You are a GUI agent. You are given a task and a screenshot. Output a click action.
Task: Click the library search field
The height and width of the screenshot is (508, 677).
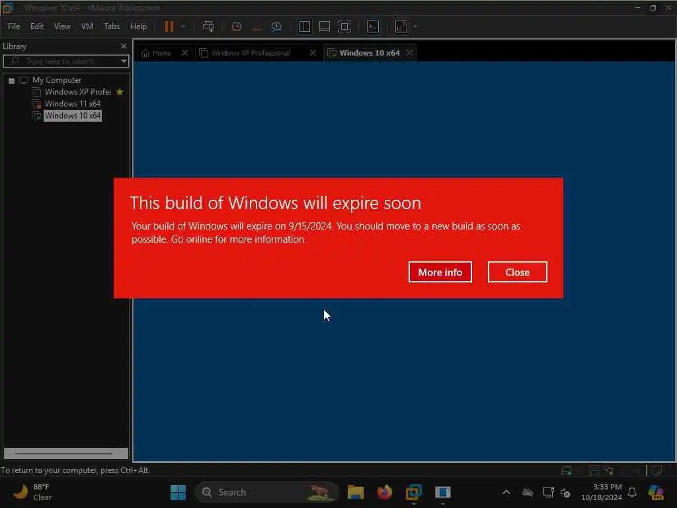(x=65, y=62)
